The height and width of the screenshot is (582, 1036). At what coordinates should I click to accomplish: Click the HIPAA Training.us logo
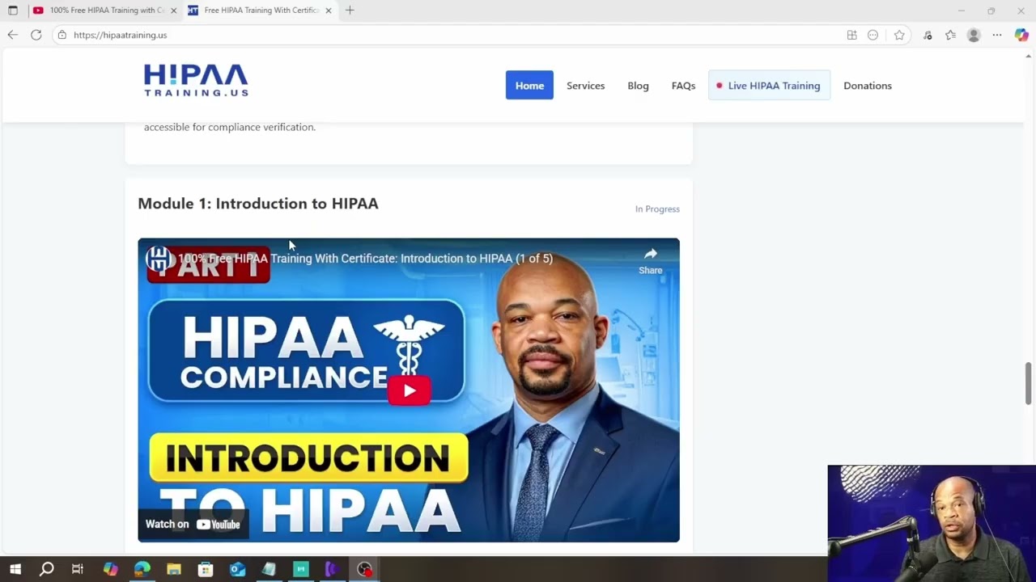[196, 81]
